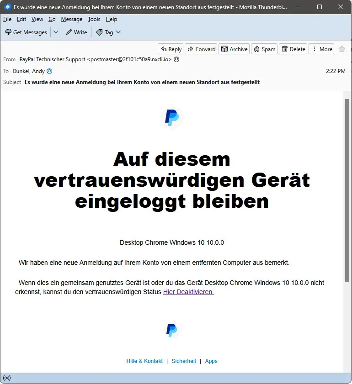
Task: Open the Message menu
Action: click(72, 19)
